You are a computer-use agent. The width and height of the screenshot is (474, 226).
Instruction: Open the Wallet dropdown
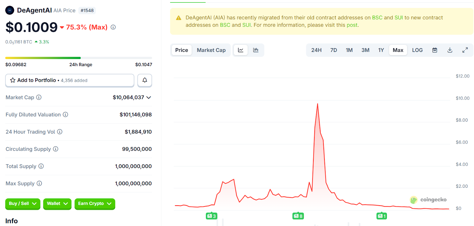[x=57, y=204]
